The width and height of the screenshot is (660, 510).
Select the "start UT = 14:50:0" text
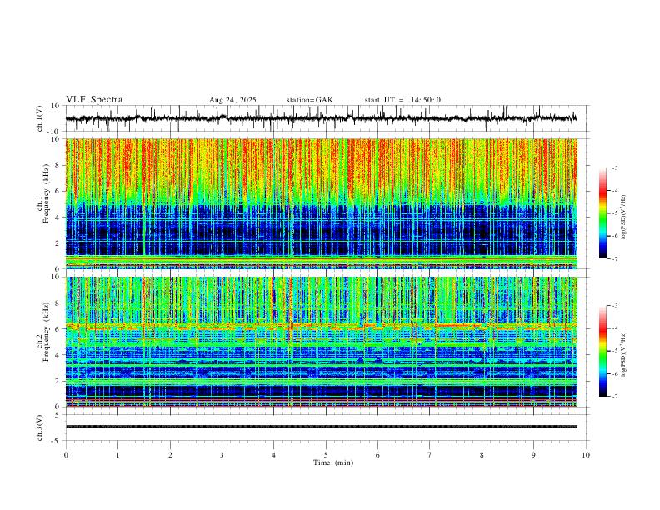[402, 100]
